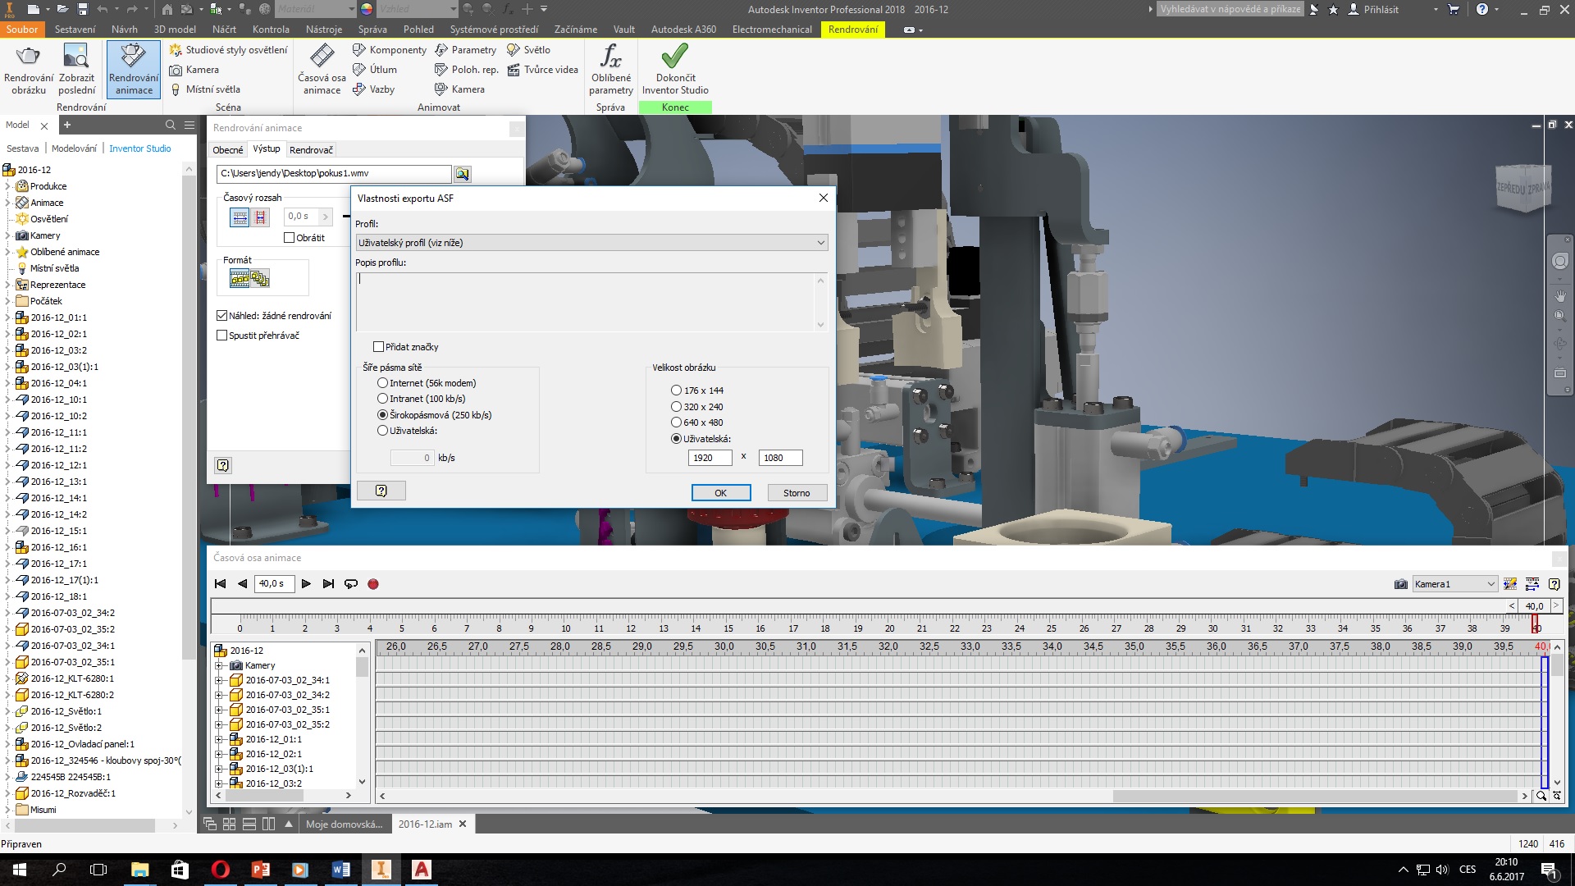
Task: Click OK in ASF export dialog
Action: 720,493
